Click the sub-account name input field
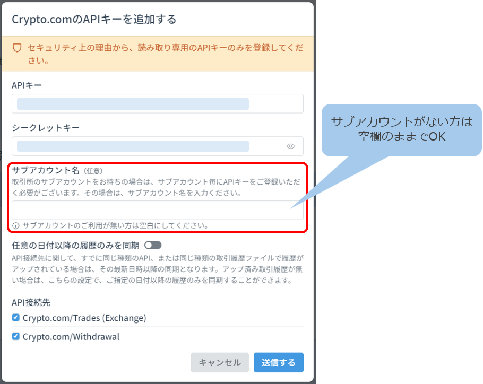The width and height of the screenshot is (483, 384). 158,210
